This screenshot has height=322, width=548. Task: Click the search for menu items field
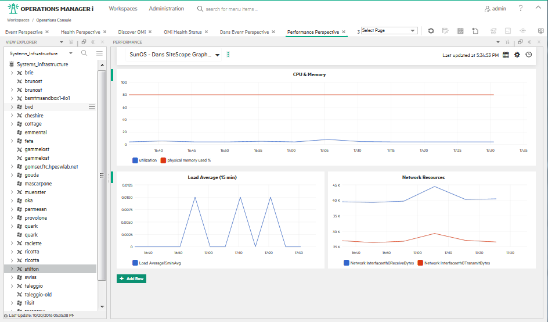coord(232,9)
